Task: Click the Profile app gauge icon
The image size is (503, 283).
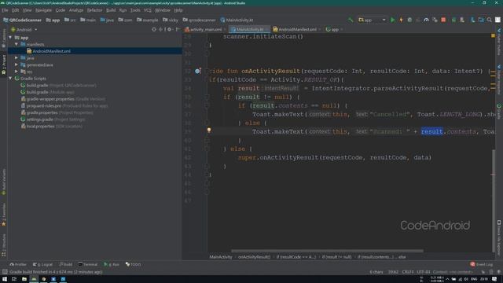Action: (x=426, y=20)
